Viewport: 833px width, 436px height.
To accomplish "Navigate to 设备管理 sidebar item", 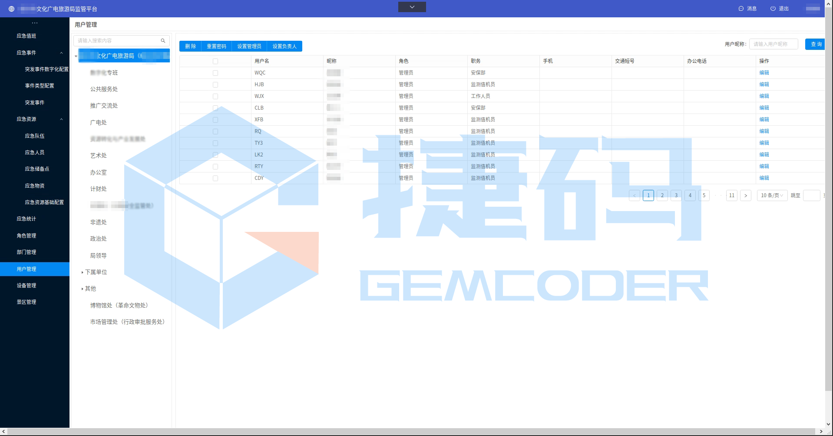I will pos(26,286).
